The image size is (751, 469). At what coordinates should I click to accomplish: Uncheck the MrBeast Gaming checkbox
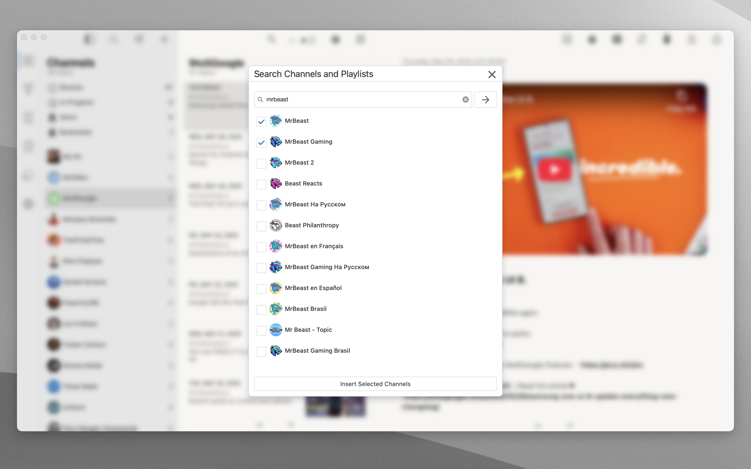(261, 142)
